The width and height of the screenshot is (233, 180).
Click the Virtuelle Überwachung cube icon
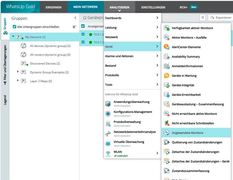click(x=108, y=143)
